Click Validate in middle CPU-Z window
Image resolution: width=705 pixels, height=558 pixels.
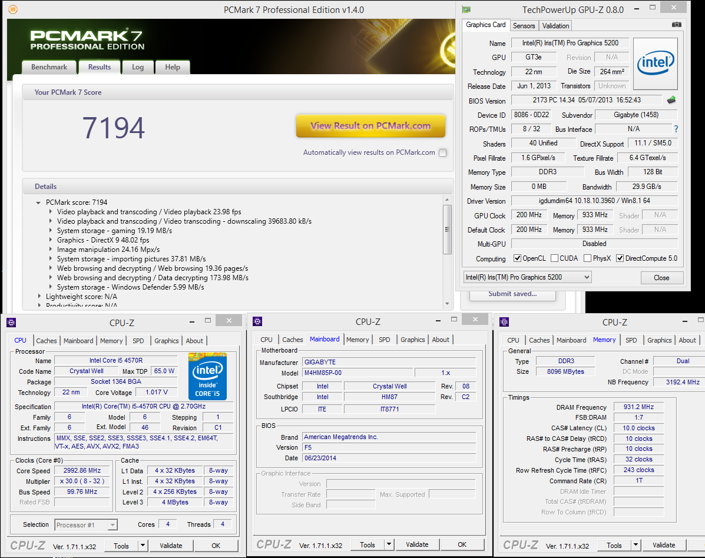pyautogui.click(x=417, y=544)
